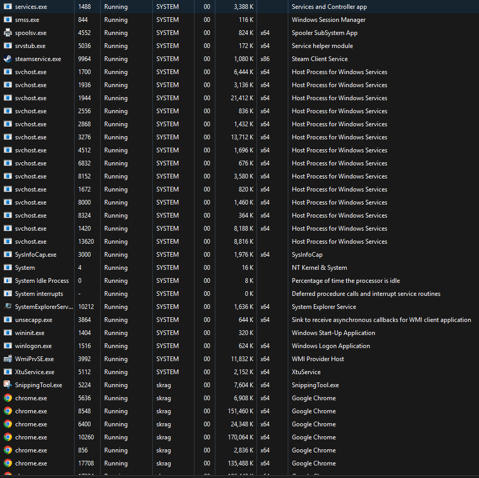Screen dimensions: 479x478
Task: Click the srvstub.exe process icon
Action: click(8, 45)
